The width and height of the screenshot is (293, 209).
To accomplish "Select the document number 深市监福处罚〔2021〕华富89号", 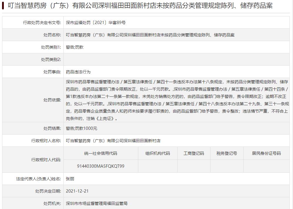I will point(96,23).
